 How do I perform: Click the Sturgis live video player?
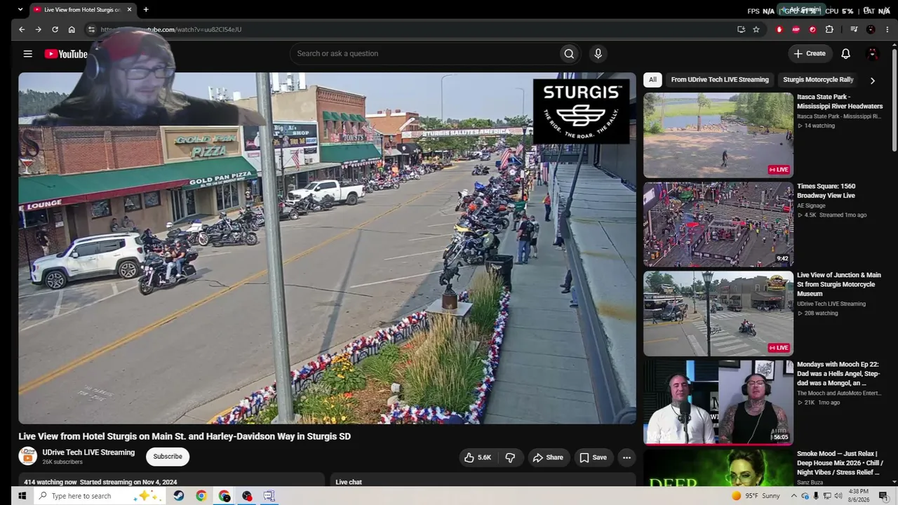(x=327, y=248)
